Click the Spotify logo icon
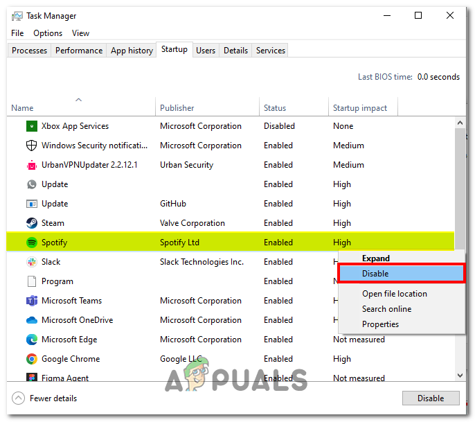Screen dimensions: 475x422 tap(31, 243)
